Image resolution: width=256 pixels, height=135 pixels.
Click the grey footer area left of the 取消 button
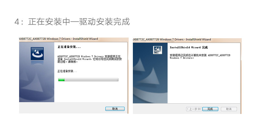pyautogui.click(x=62, y=108)
